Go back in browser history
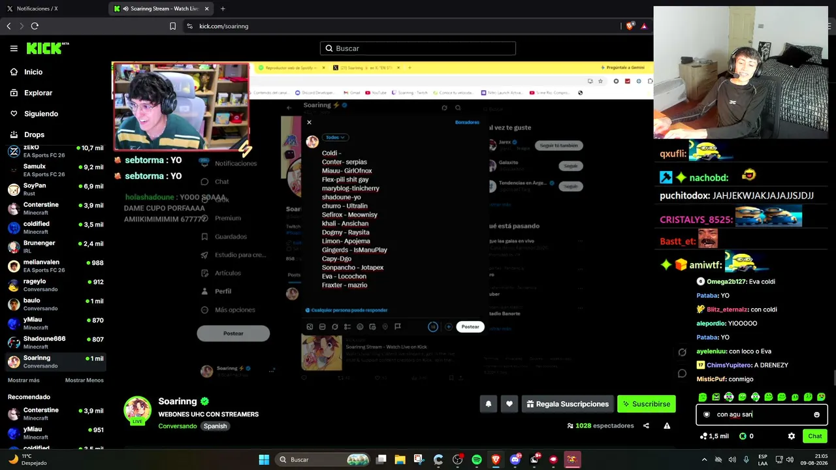This screenshot has width=836, height=470. click(x=8, y=26)
